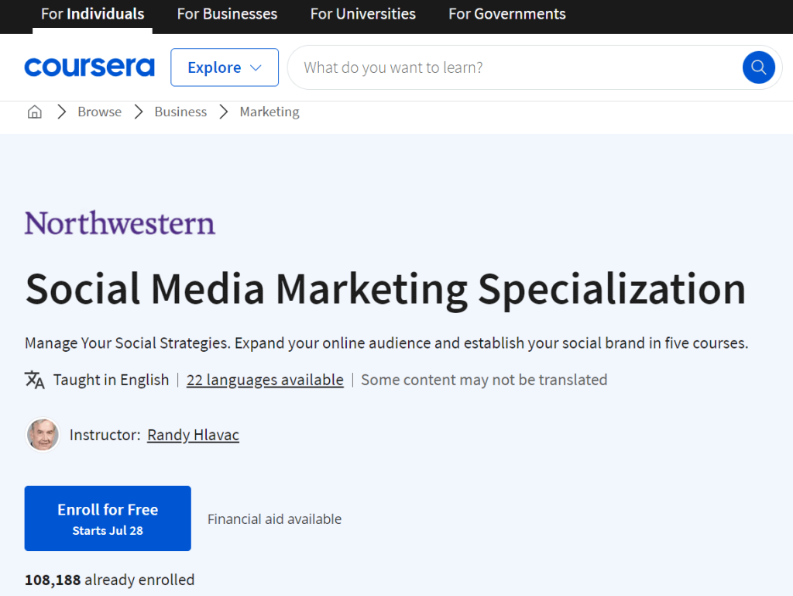Click the Enroll for Free button
This screenshot has height=596, width=793.
pyautogui.click(x=108, y=518)
